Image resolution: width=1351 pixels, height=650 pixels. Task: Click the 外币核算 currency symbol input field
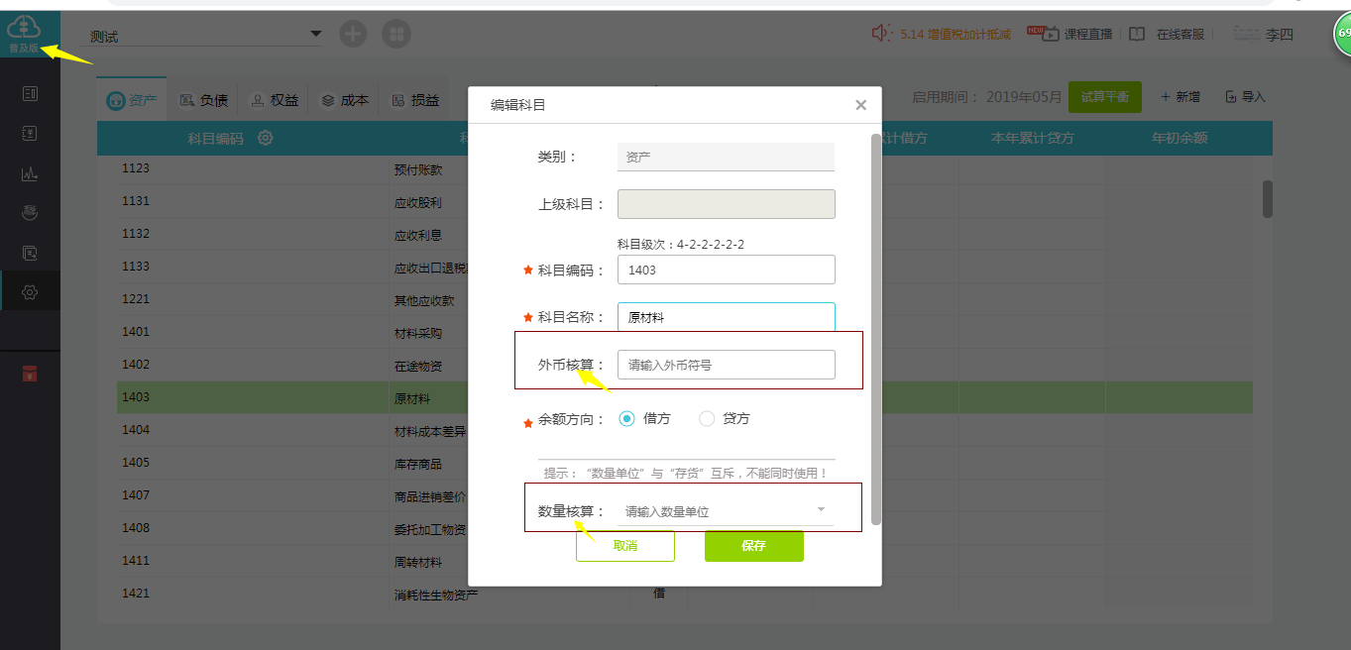(726, 365)
